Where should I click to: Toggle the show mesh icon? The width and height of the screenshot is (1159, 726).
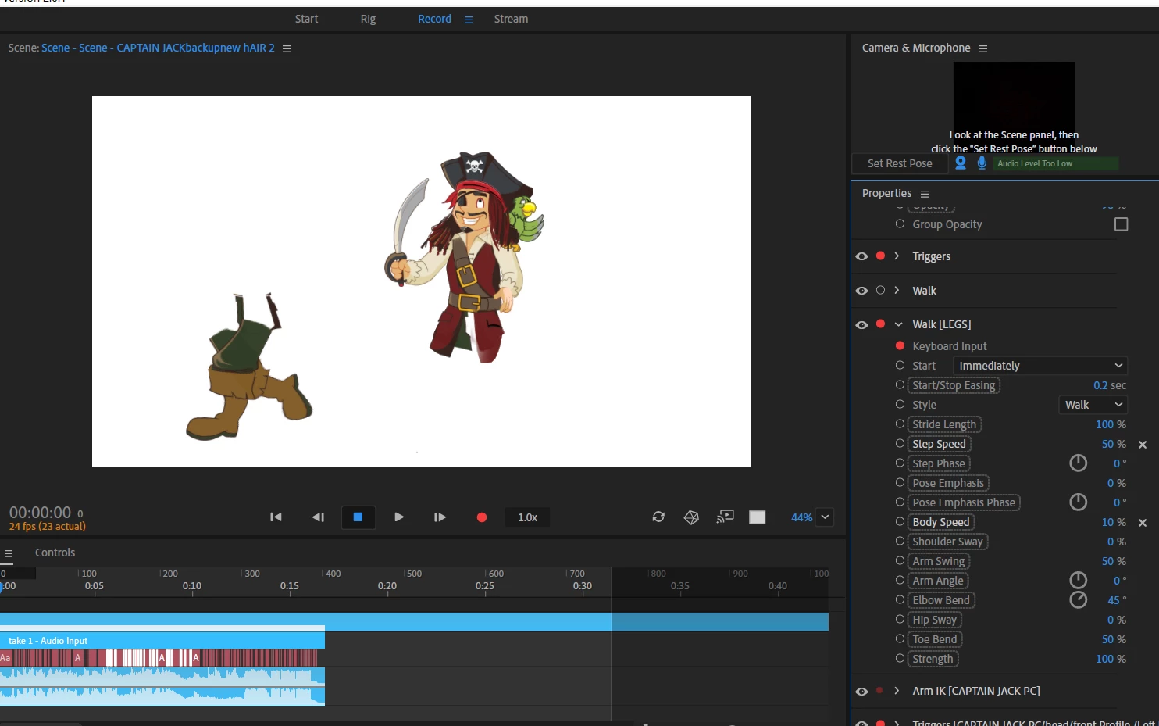pyautogui.click(x=691, y=517)
